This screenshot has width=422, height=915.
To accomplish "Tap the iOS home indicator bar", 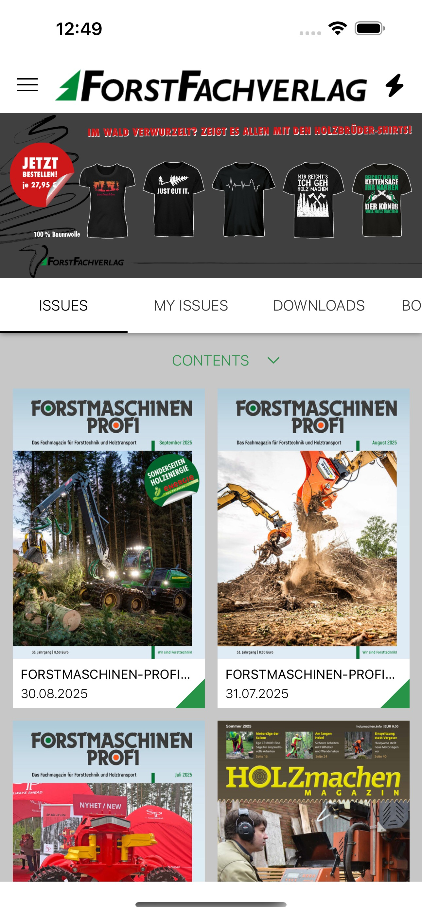I will (x=211, y=904).
